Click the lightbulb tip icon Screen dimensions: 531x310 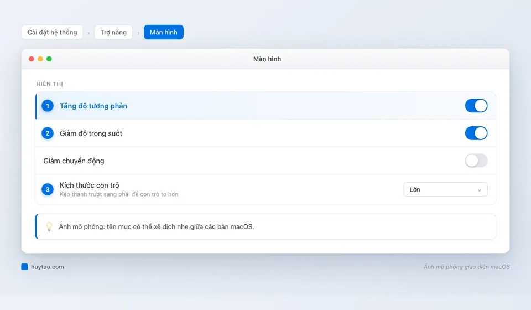coord(49,226)
